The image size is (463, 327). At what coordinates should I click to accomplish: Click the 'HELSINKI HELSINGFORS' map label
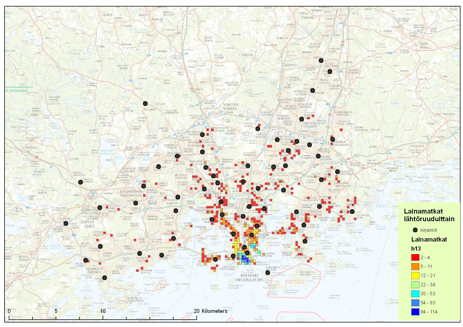point(249,277)
